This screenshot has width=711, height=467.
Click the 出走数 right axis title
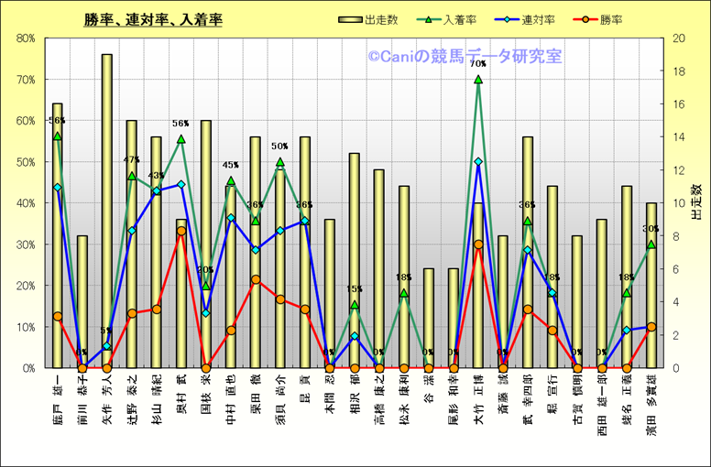[x=696, y=202]
